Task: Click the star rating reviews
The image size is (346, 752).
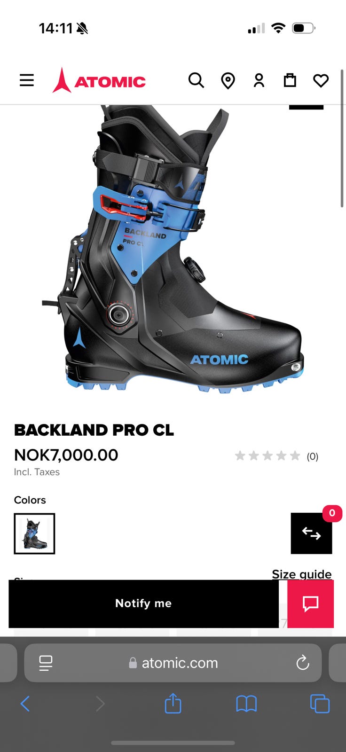Action: click(276, 456)
